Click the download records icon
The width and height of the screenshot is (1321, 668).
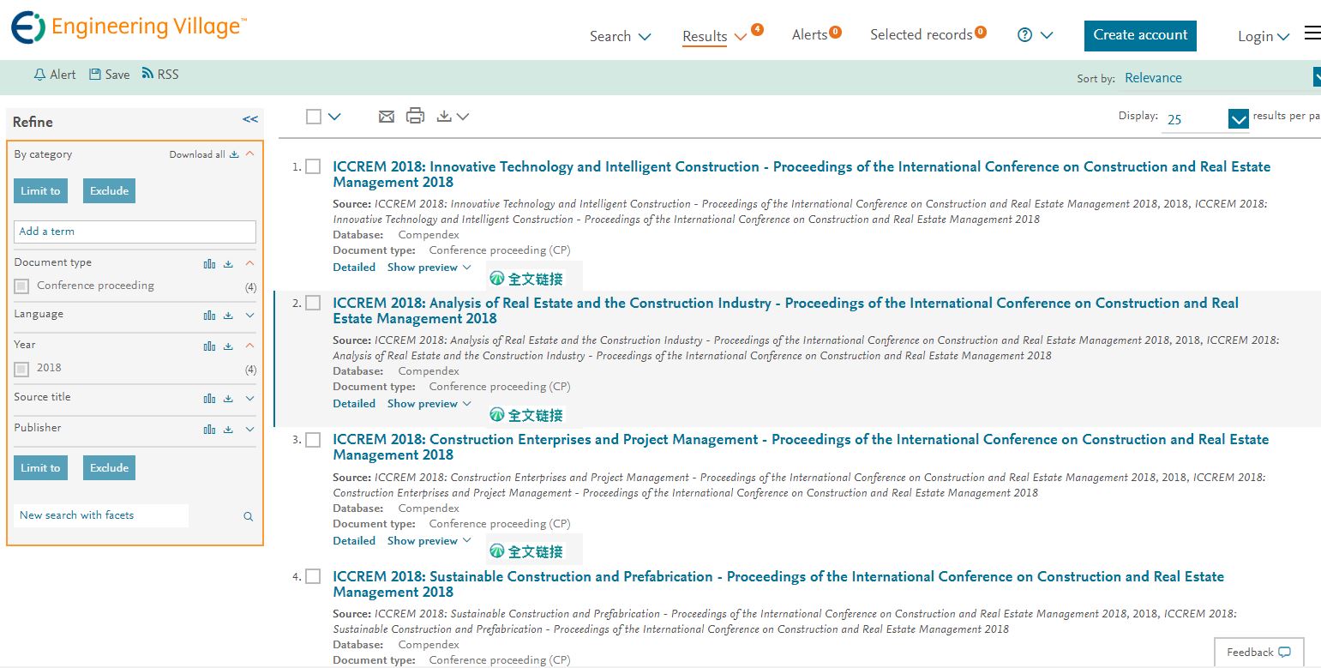pos(444,116)
